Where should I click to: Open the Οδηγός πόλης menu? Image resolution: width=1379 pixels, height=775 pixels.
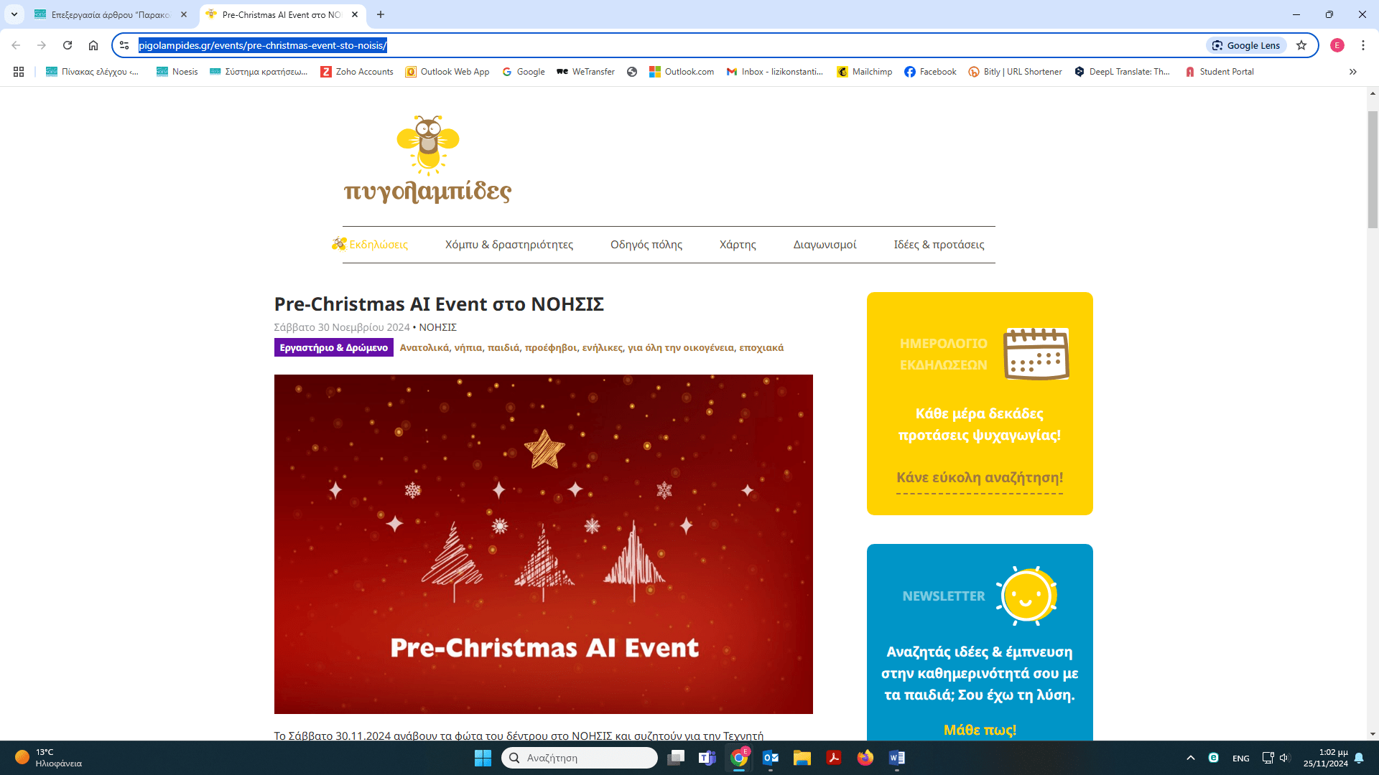(x=646, y=245)
